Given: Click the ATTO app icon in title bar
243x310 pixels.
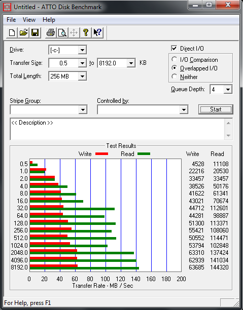Looking at the screenshot, I should [7, 7].
